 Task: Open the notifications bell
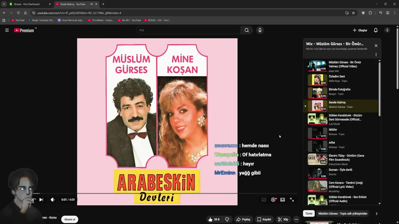click(x=376, y=30)
